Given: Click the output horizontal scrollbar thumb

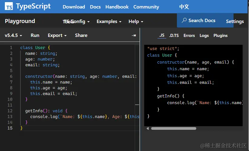Looking at the screenshot, I should pos(174,129).
